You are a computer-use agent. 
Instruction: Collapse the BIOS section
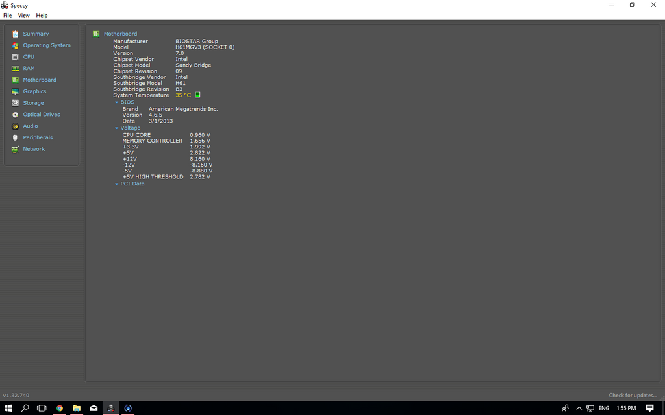(x=117, y=102)
